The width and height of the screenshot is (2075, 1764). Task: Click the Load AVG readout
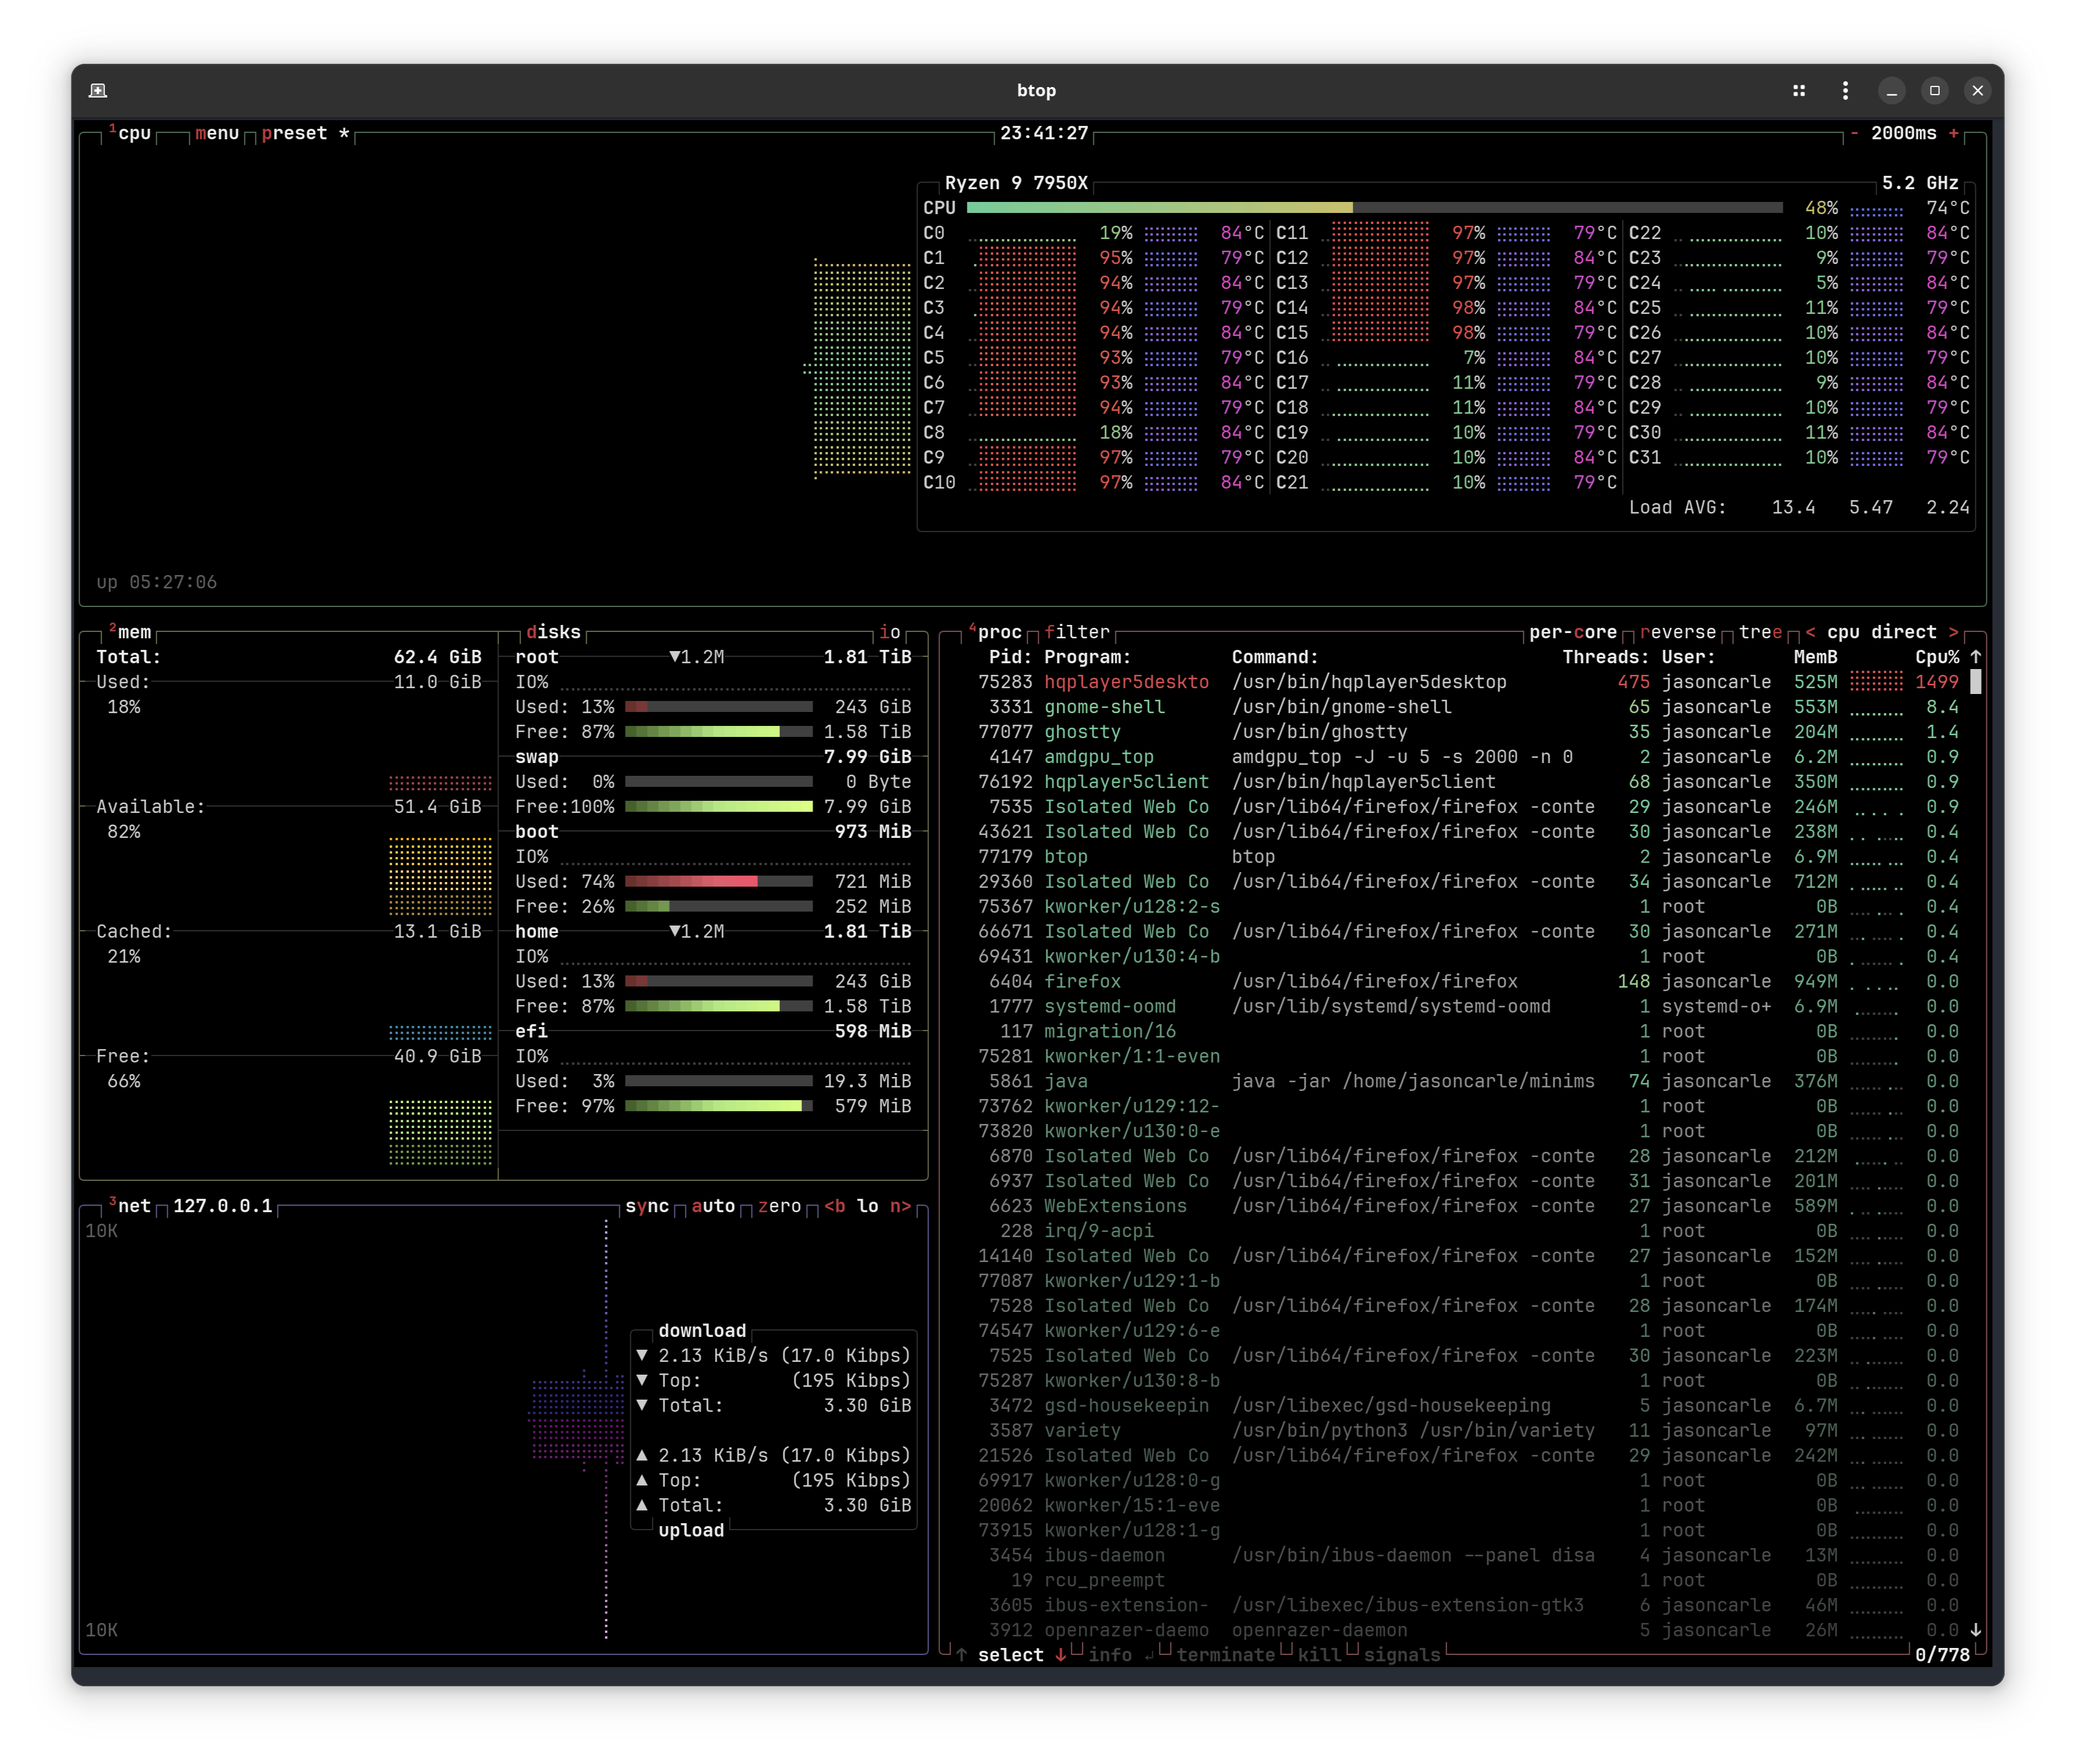1798,507
